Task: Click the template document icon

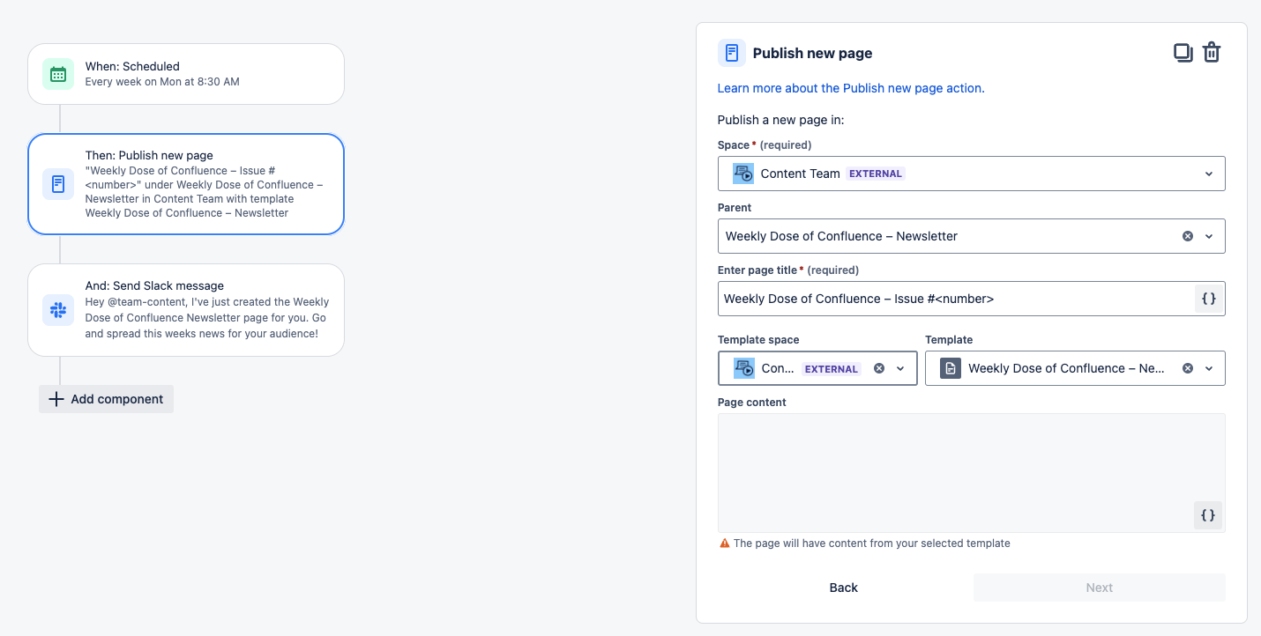Action: click(951, 368)
